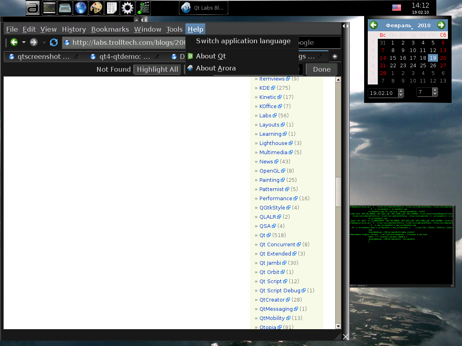Open the typewriter text editor launcher
This screenshot has height=346, width=462.
pyautogui.click(x=65, y=8)
